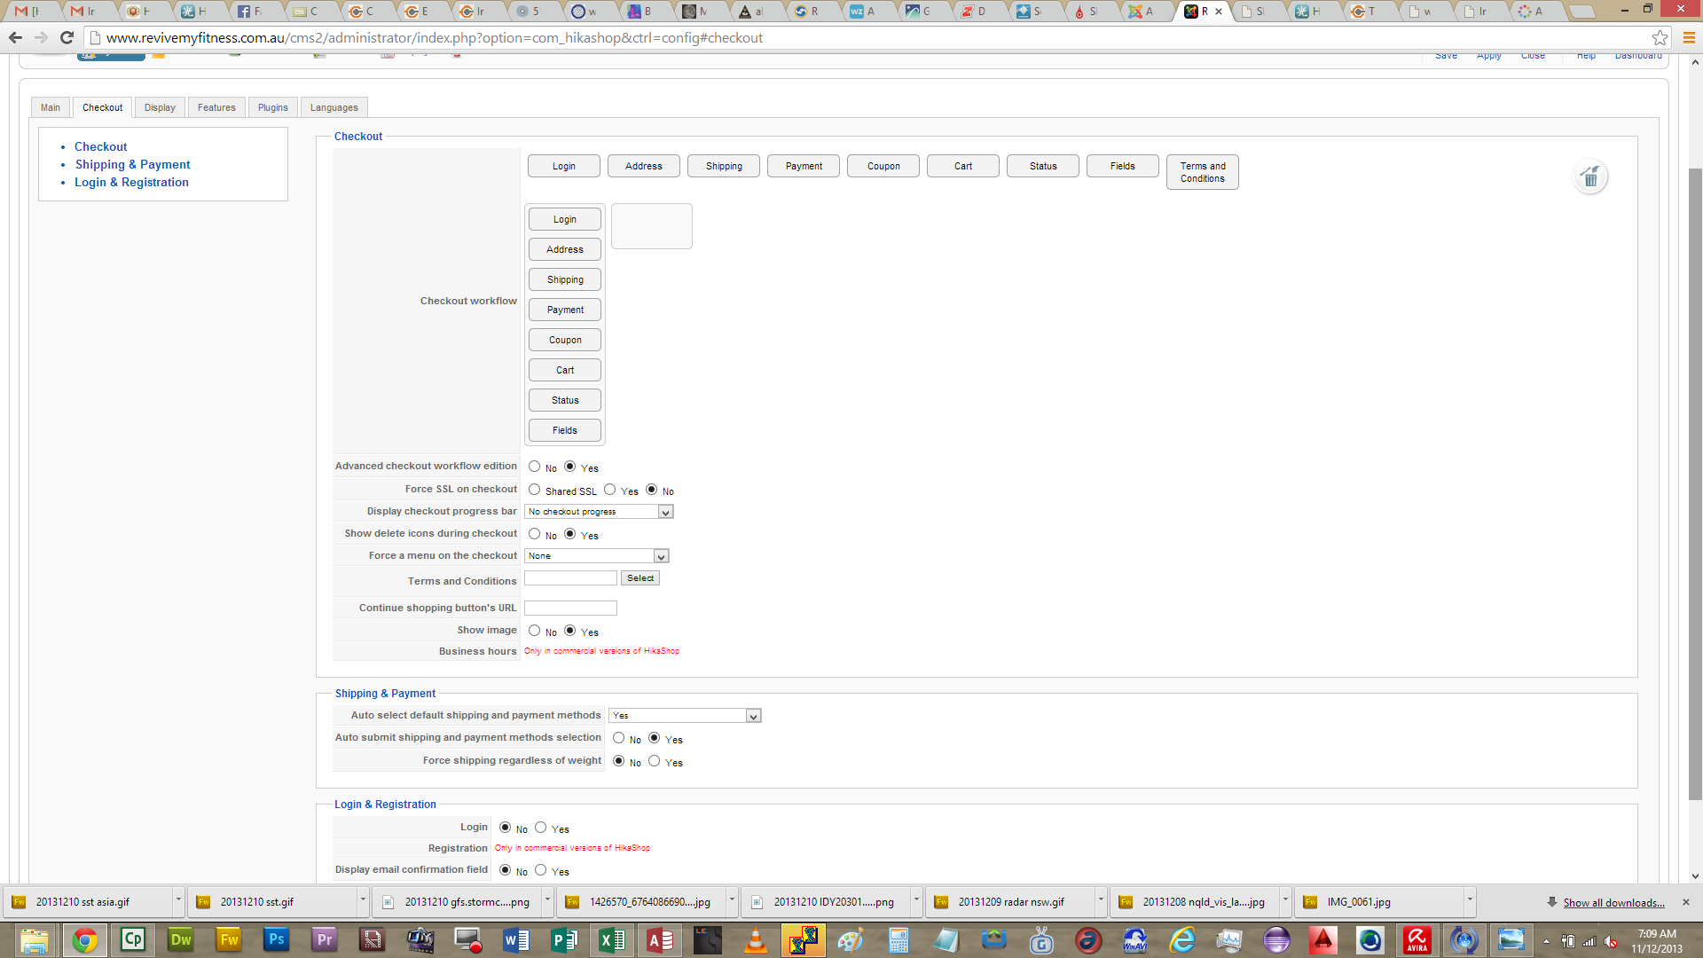Switch to the Plugins tab
Image resolution: width=1703 pixels, height=958 pixels.
[x=272, y=107]
